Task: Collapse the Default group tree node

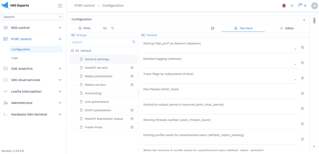Action: pos(72,51)
